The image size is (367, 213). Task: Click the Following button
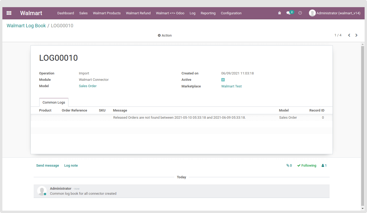tap(307, 166)
